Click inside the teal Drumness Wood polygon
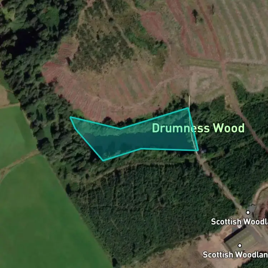This screenshot has width=268, height=268. 137,138
